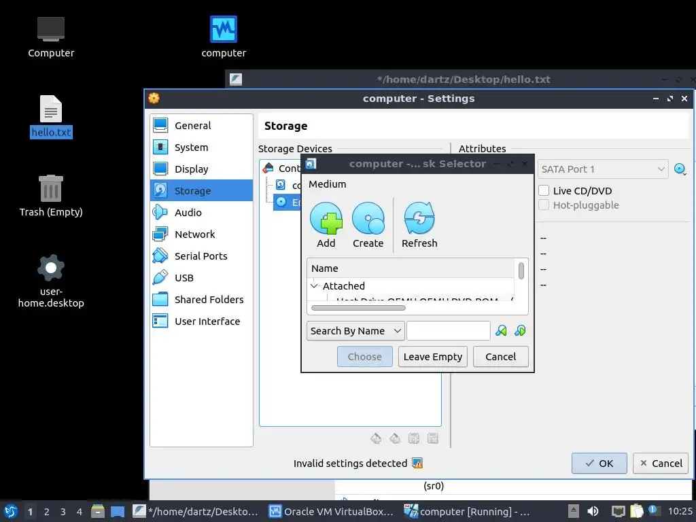Click the medium search text field

point(449,331)
